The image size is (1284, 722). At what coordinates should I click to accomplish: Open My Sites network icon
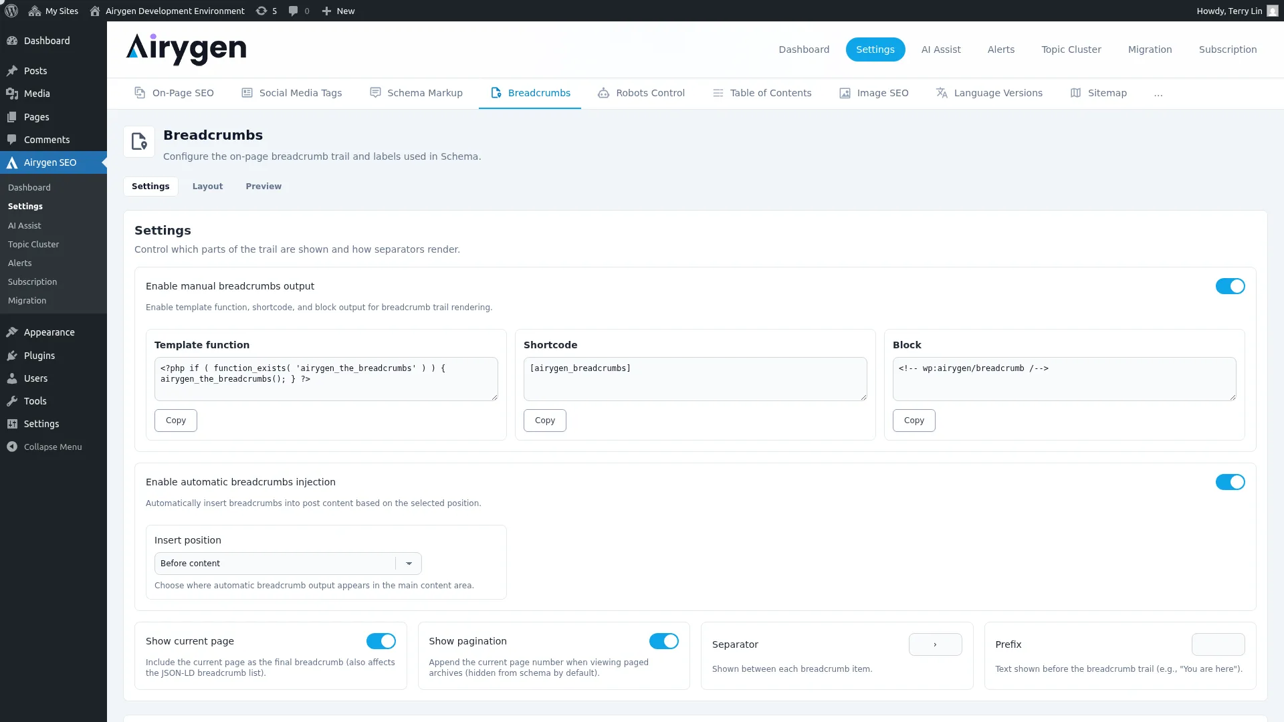(35, 11)
